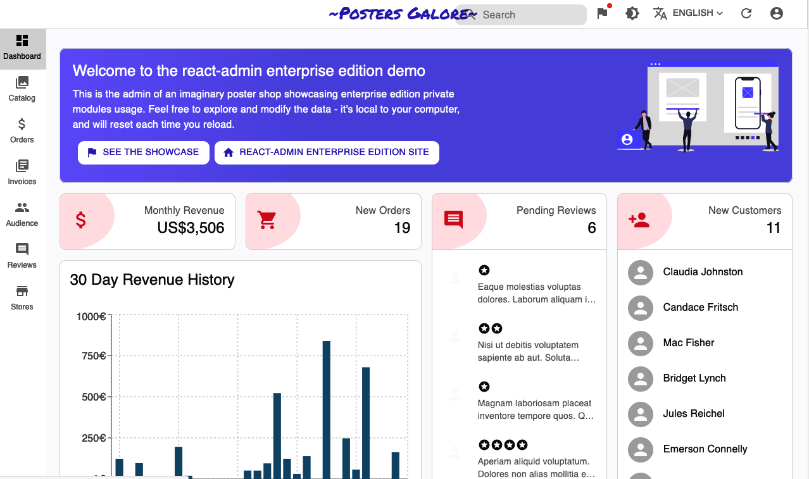Click the Audience people icon
Viewport: 809px width, 479px height.
(x=22, y=208)
